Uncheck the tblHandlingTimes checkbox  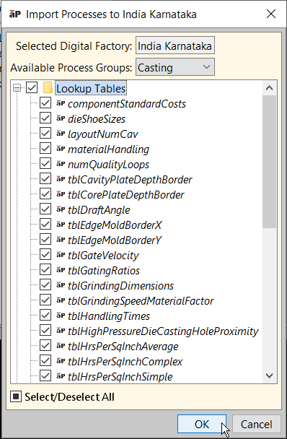coord(45,315)
